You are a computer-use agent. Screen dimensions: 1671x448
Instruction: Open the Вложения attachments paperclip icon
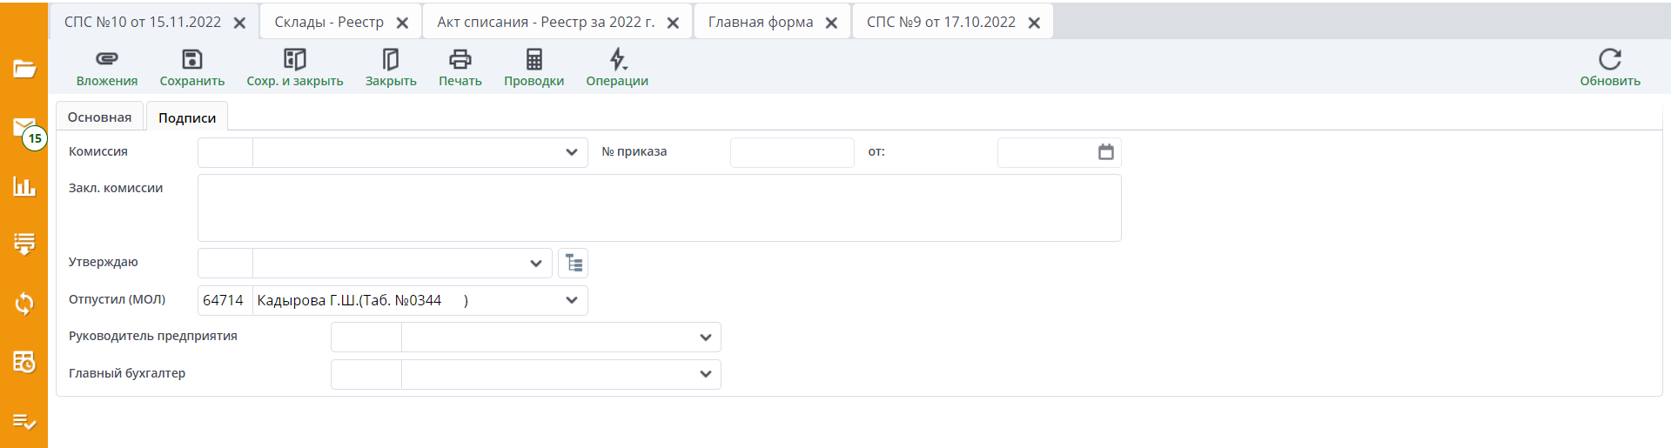coord(106,59)
